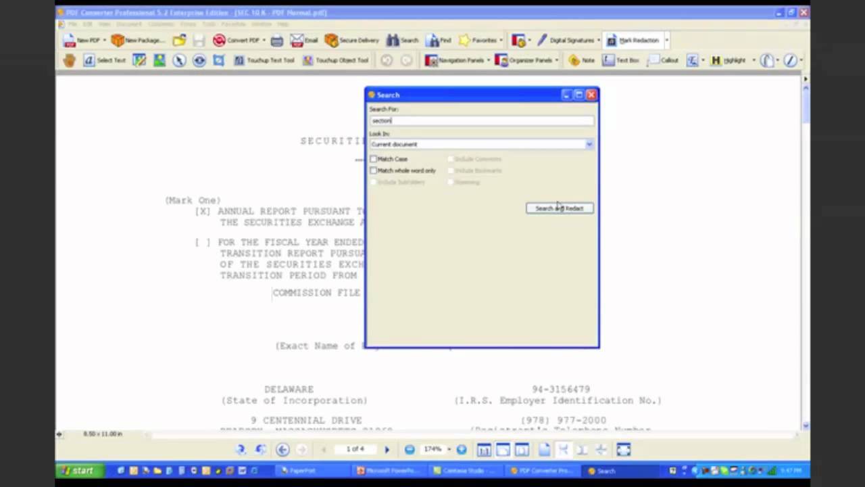The height and width of the screenshot is (487, 865).
Task: Click the zoom in plus button
Action: (462, 449)
